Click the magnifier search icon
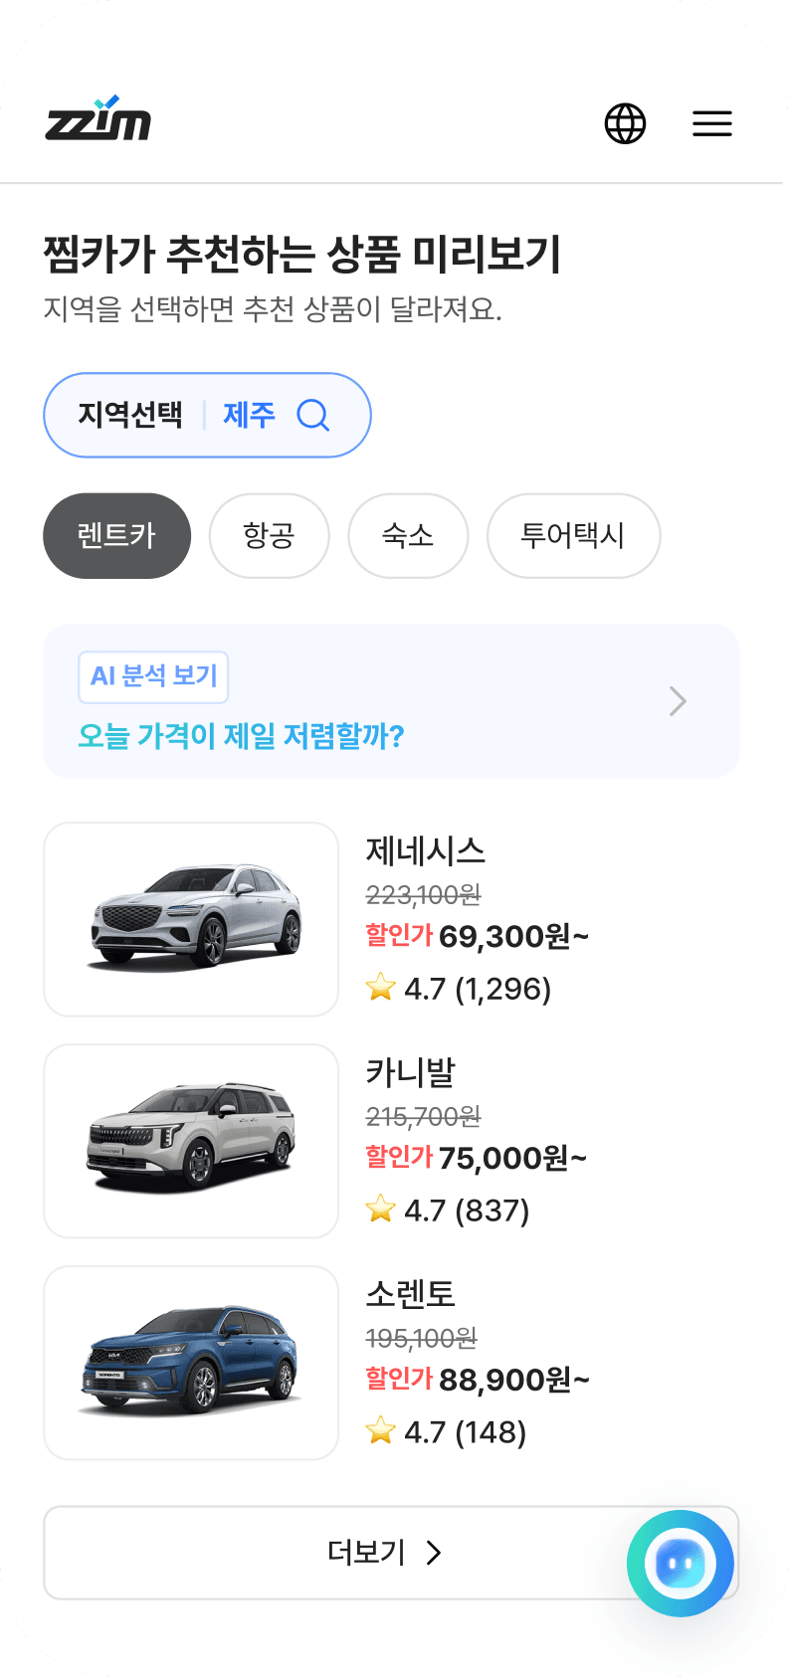Screen dimensions: 788x1677 point(313,415)
